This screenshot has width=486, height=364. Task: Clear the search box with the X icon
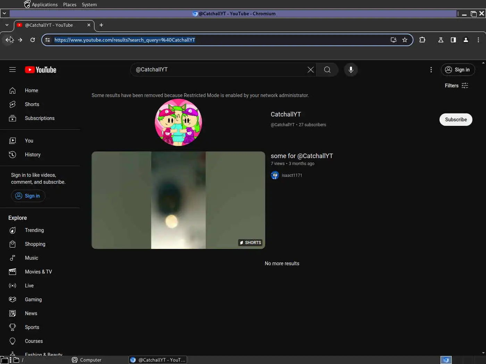pyautogui.click(x=311, y=70)
